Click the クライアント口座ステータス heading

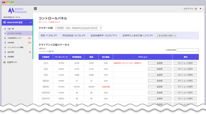(x=54, y=45)
